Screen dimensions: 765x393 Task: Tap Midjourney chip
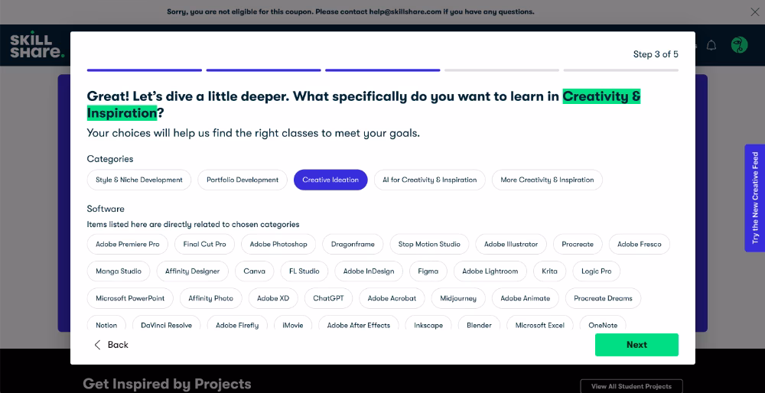pyautogui.click(x=458, y=298)
